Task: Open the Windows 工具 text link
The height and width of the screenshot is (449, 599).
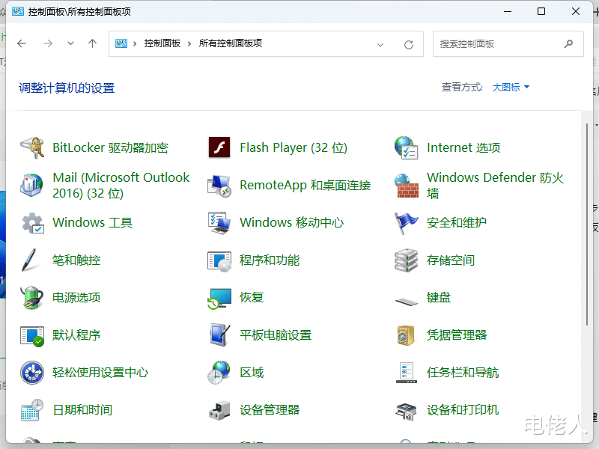Action: tap(92, 222)
